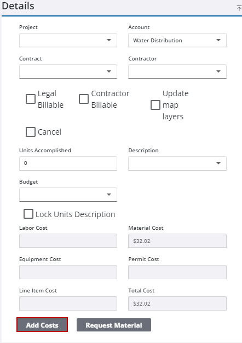Click the Units Accomplished input field

click(x=68, y=163)
